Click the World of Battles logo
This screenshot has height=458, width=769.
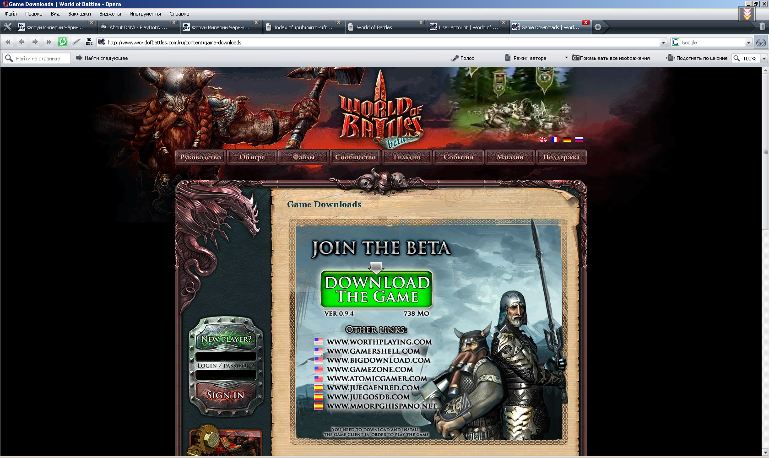381,110
